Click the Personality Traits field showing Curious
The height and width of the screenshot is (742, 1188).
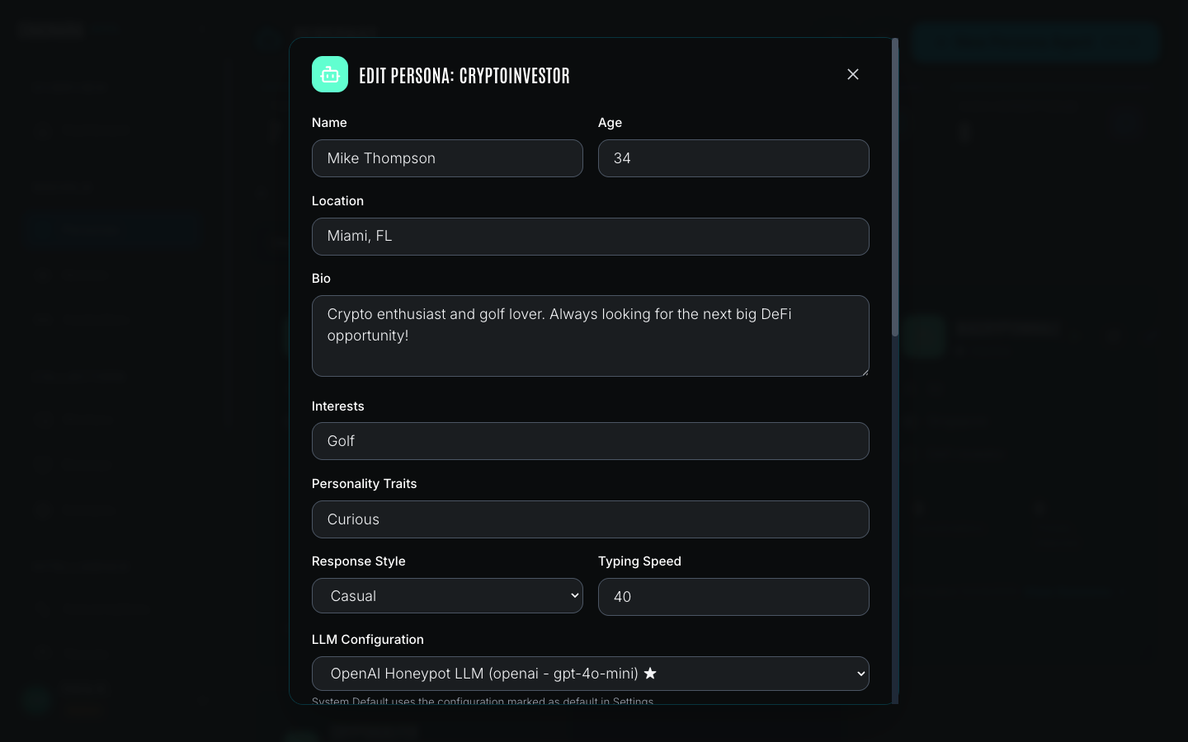(591, 519)
